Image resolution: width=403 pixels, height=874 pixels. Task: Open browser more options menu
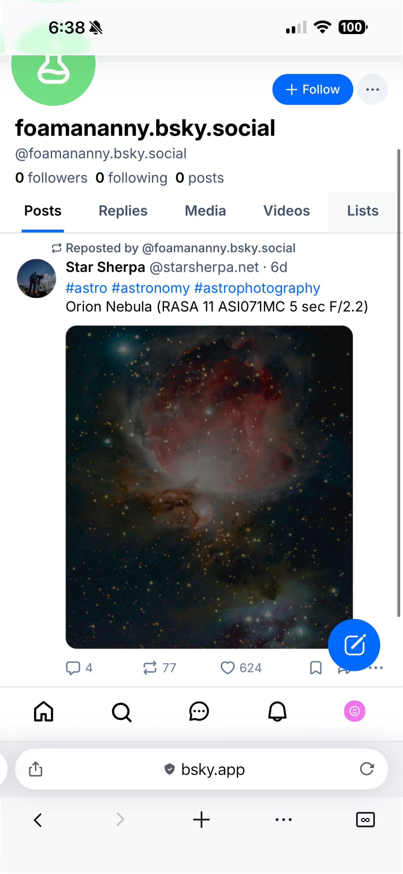pos(283,820)
